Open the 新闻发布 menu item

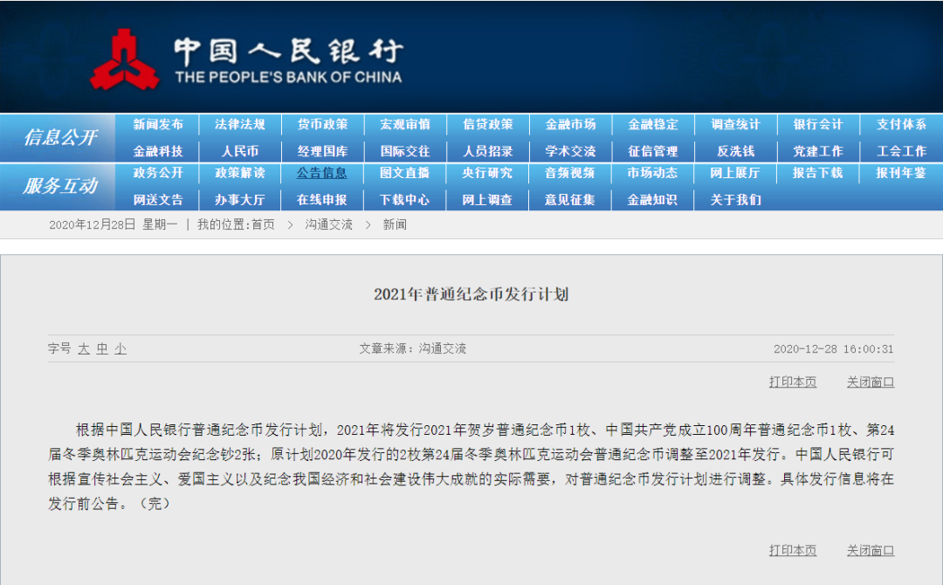pyautogui.click(x=155, y=125)
